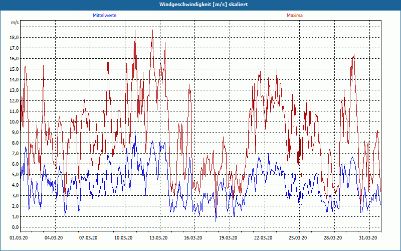Screen dimensions: 401x251
Task: Click the 31.03.20 date label
Action: point(368,238)
